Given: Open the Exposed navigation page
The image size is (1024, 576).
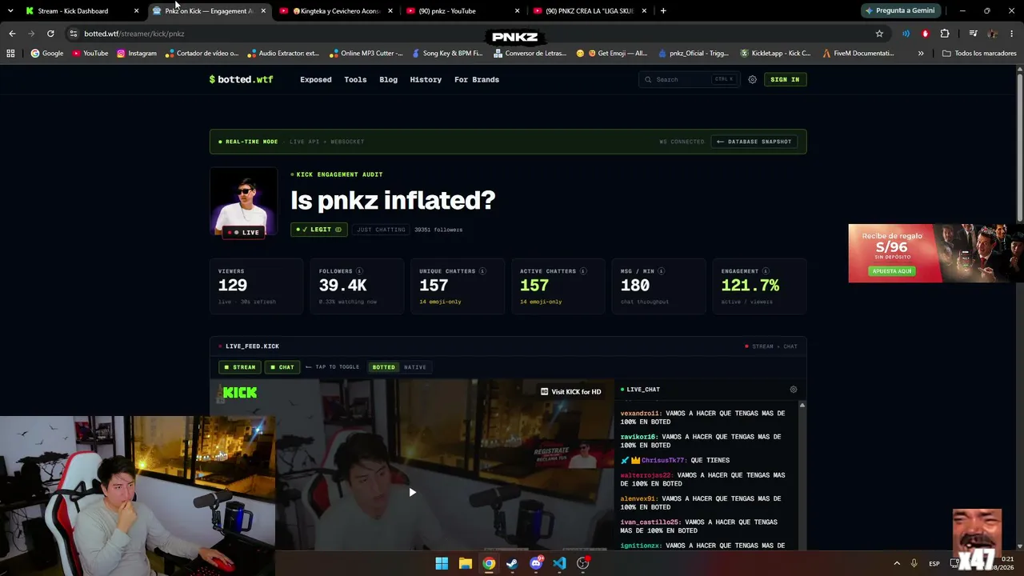Looking at the screenshot, I should pos(316,79).
